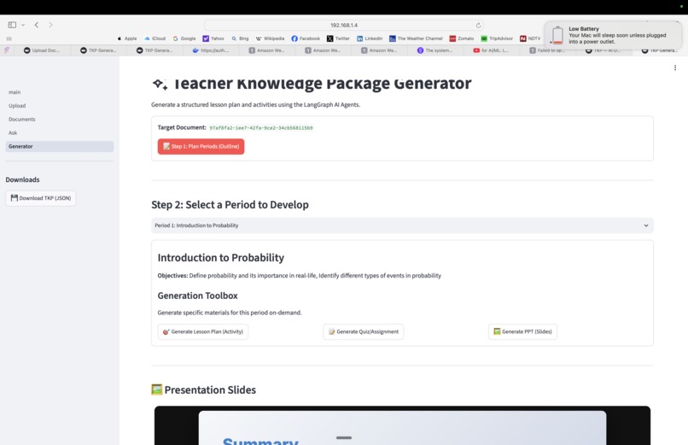Go back to the previous page
This screenshot has width=688, height=445.
[37, 25]
